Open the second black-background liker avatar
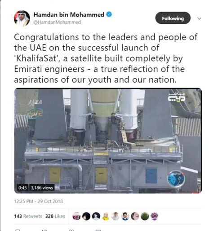 click(96, 216)
